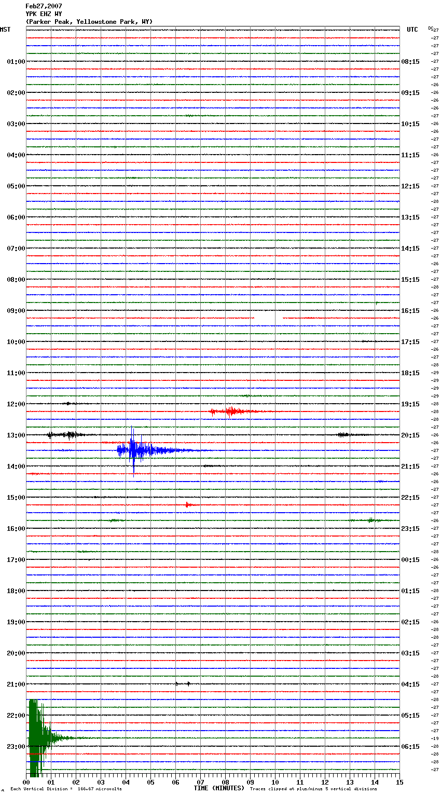Select the 14:15 UTC time label
Image resolution: width=441 pixels, height=796 pixels.
pyautogui.click(x=410, y=249)
